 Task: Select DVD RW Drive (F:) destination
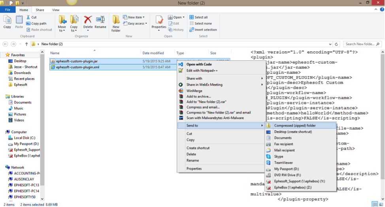(287, 175)
